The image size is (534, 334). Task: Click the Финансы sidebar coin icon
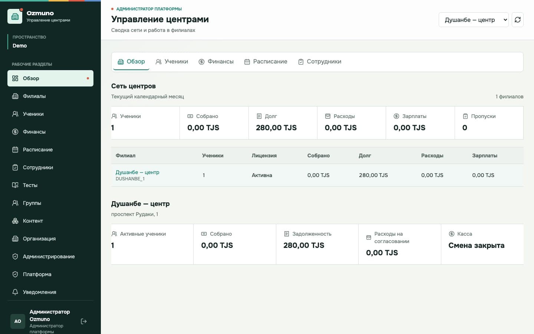pyautogui.click(x=15, y=132)
